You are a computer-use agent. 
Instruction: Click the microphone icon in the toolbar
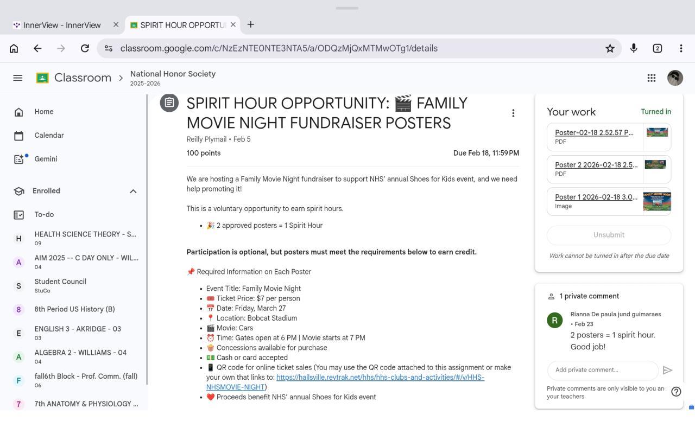click(634, 48)
